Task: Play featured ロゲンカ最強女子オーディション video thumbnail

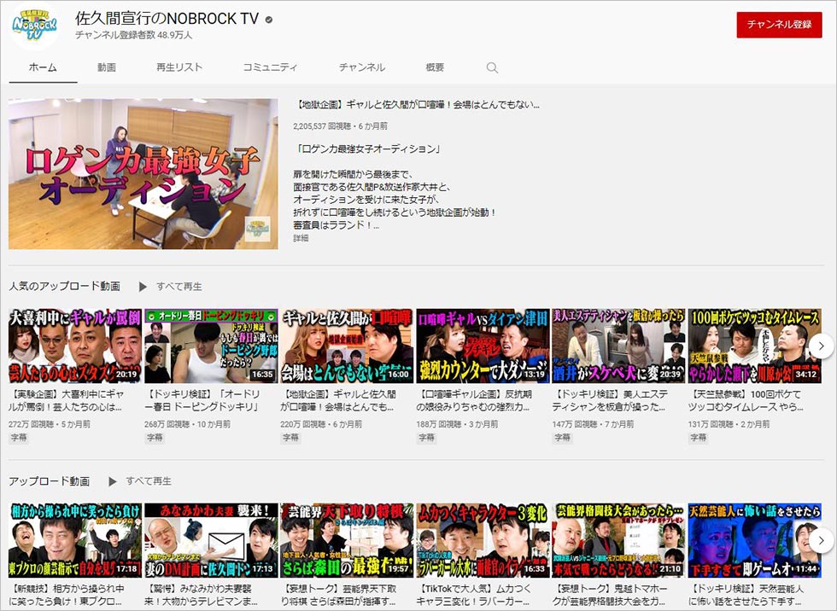Action: tap(143, 174)
